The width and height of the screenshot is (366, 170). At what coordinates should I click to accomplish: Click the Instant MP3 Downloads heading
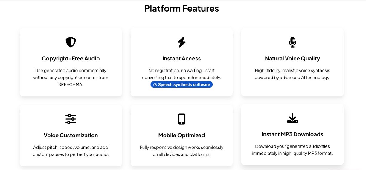tap(292, 134)
